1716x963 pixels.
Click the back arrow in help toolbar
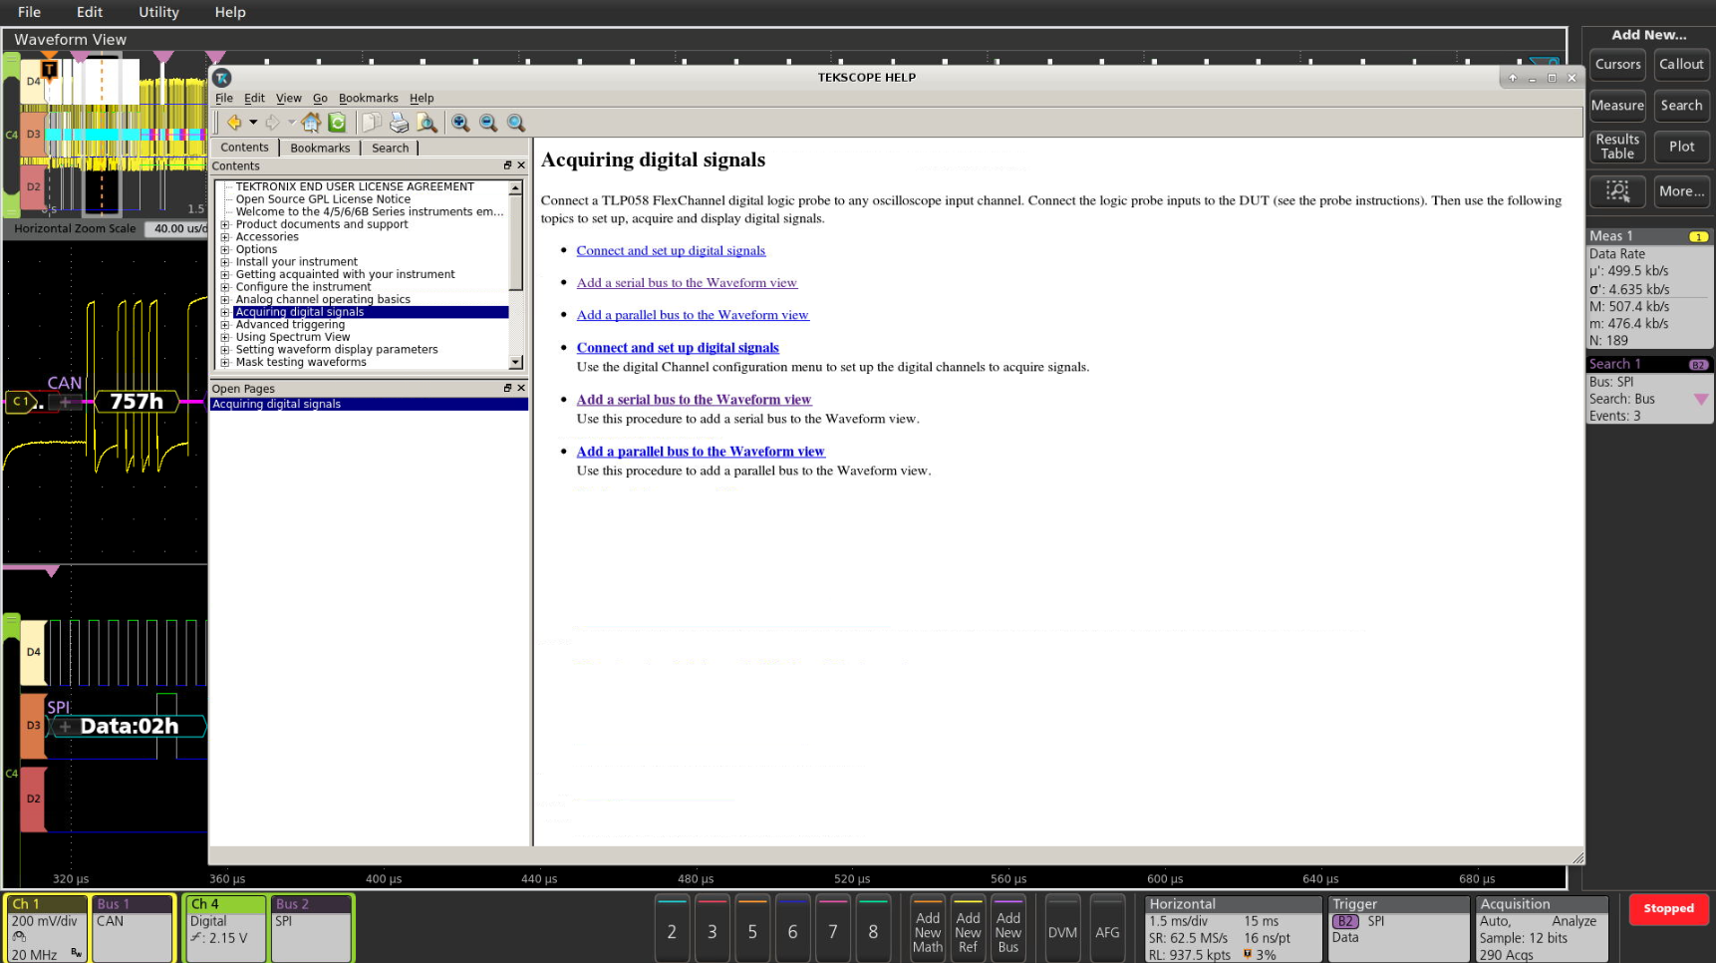point(234,123)
